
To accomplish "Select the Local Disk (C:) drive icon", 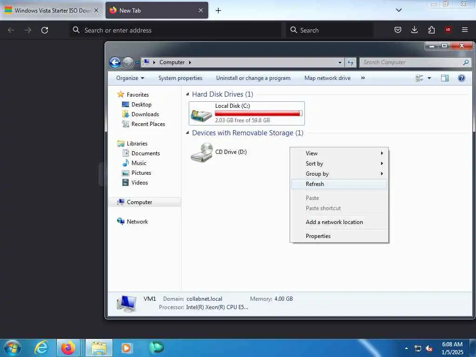I will pyautogui.click(x=201, y=116).
